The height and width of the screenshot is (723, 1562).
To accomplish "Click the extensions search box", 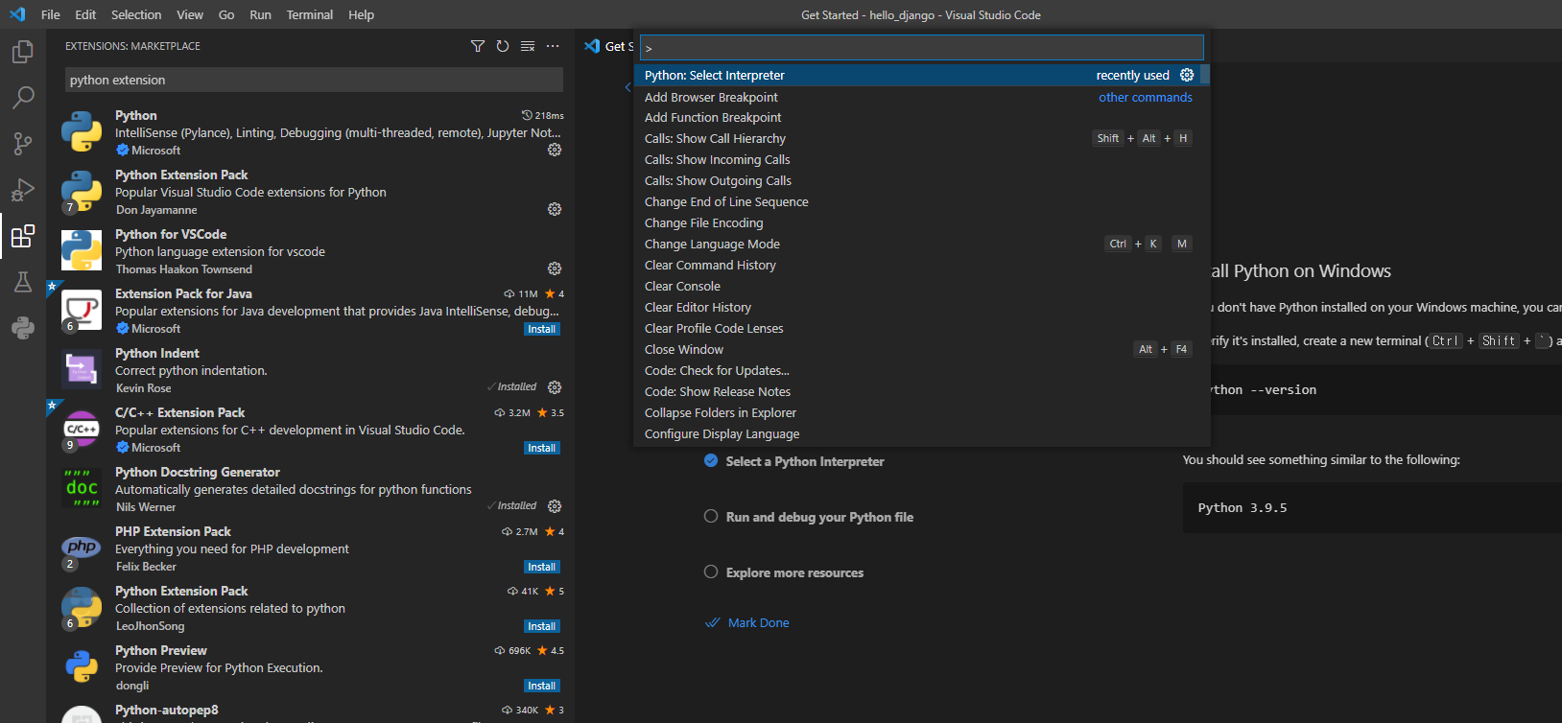I will (314, 80).
